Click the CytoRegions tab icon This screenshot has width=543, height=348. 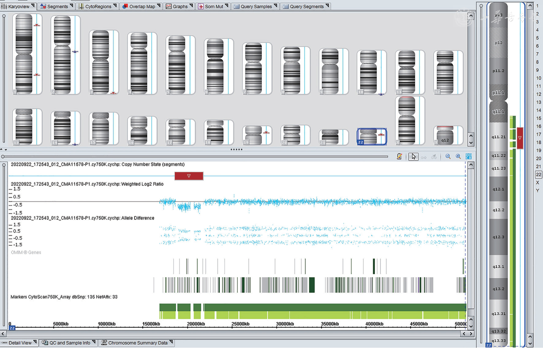(81, 6)
